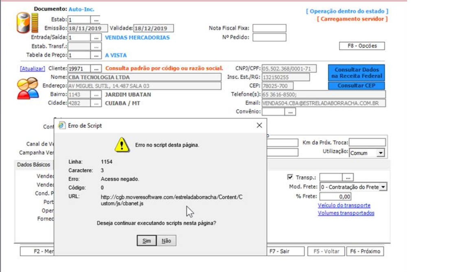Open the Transp. lookup ellipsis button
This screenshot has height=272, width=469.
tap(348, 177)
